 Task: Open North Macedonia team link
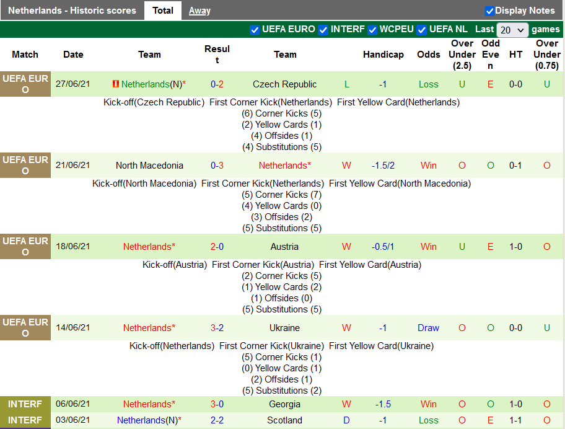pyautogui.click(x=149, y=166)
